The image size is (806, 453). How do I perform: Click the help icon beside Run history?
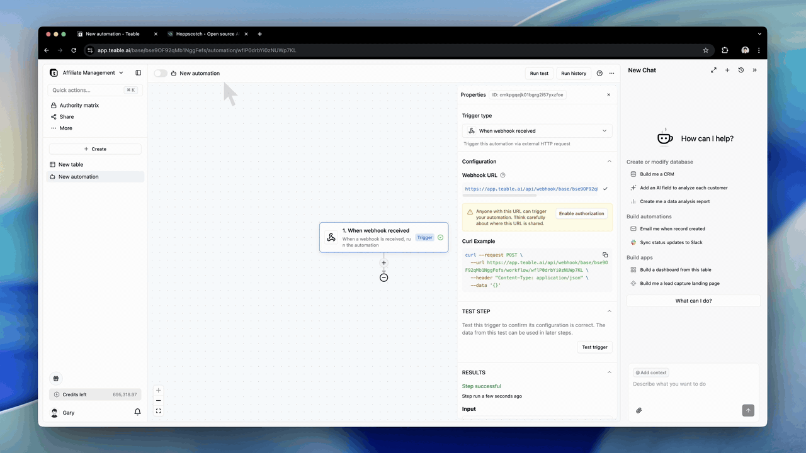point(599,74)
